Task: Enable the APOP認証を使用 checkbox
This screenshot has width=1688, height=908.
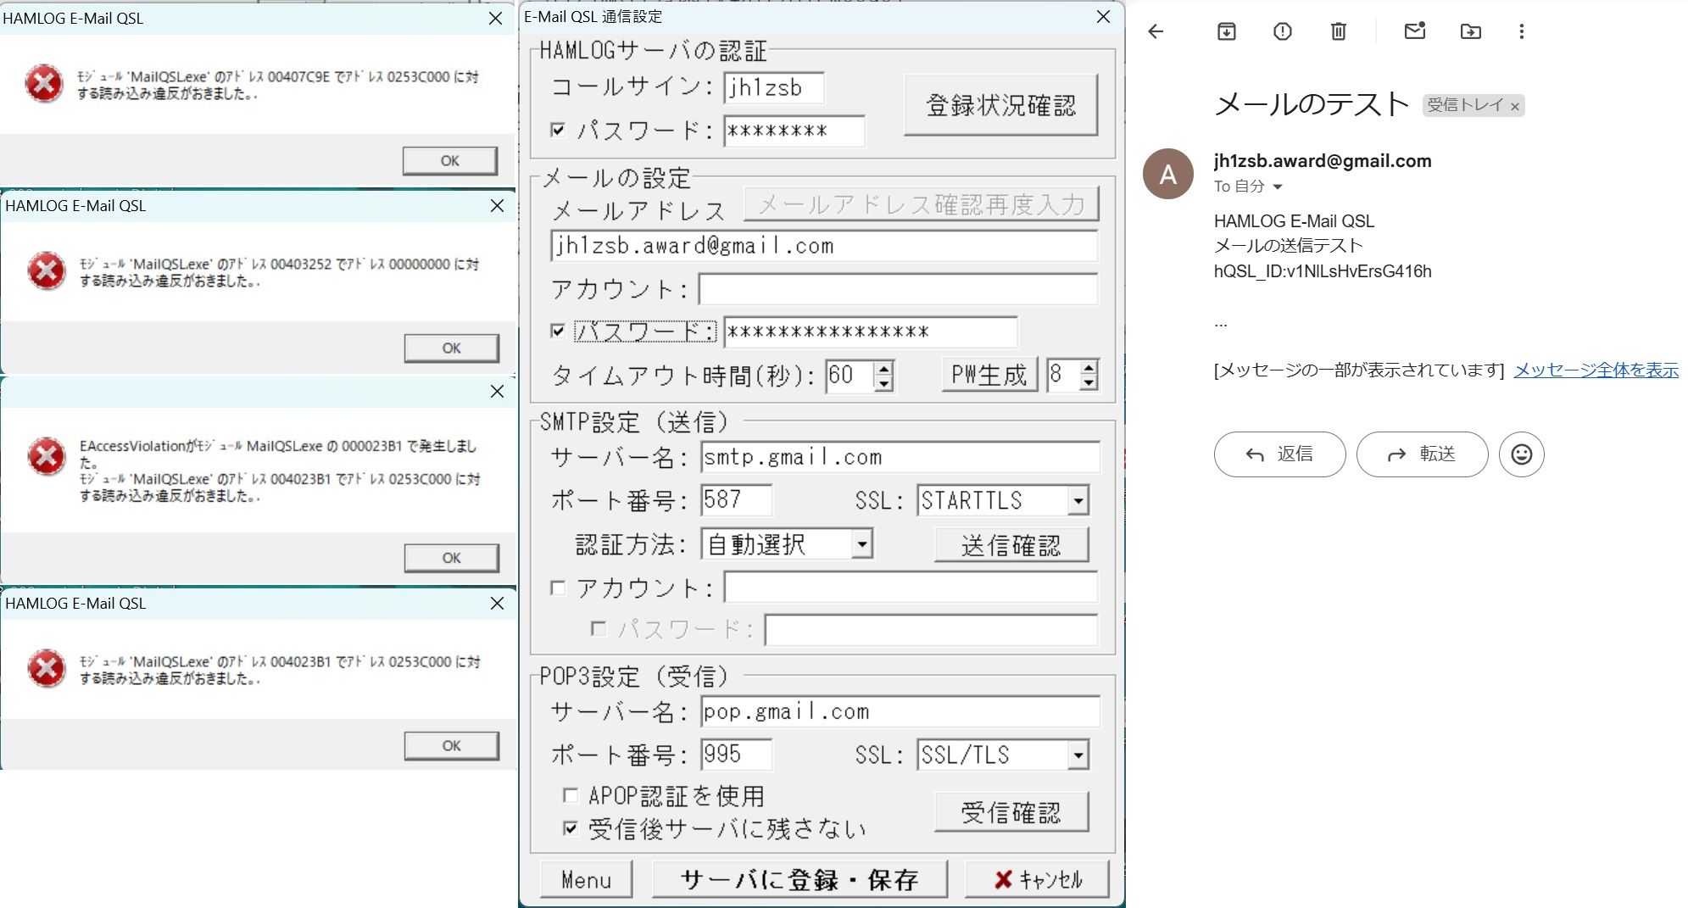Action: (571, 795)
